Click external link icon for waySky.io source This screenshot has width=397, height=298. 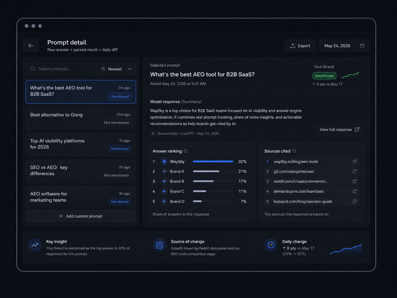coord(355,161)
